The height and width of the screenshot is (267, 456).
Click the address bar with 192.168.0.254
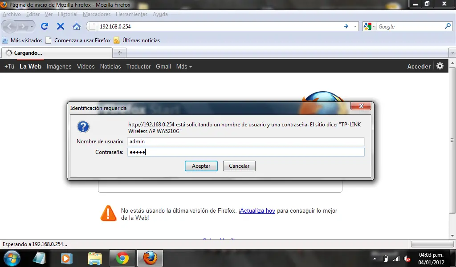coord(220,26)
